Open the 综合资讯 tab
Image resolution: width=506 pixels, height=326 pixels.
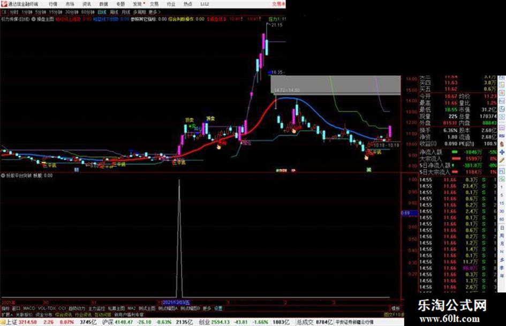click(64, 314)
